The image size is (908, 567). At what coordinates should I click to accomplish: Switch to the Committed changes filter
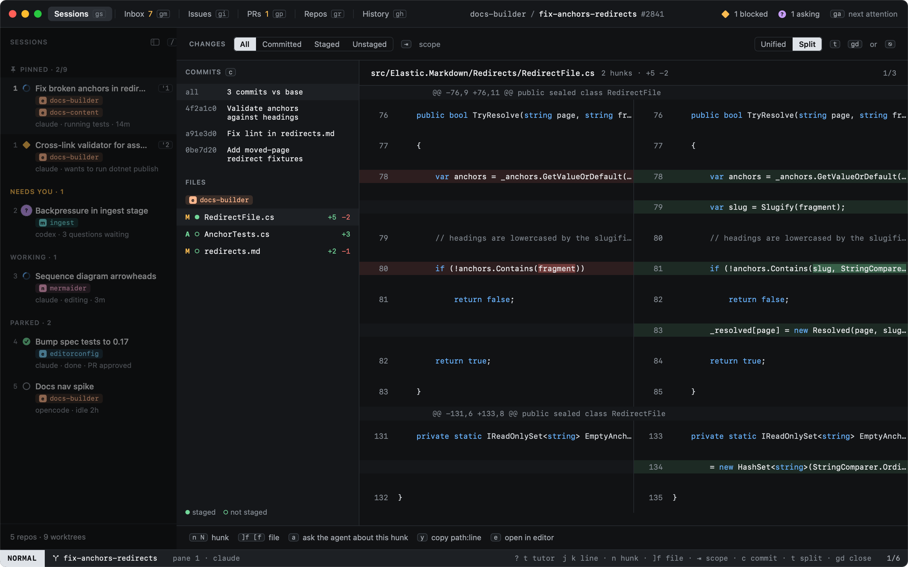[x=282, y=44]
